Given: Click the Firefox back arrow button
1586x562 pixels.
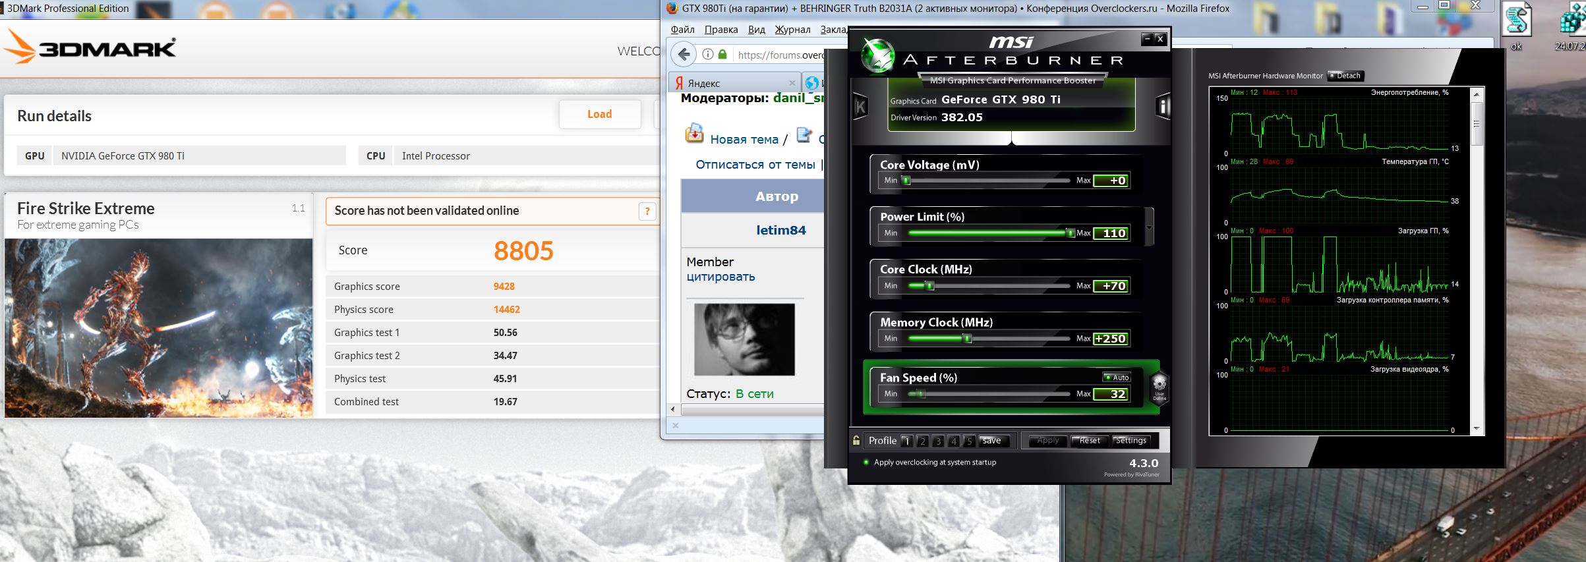Looking at the screenshot, I should click(684, 55).
